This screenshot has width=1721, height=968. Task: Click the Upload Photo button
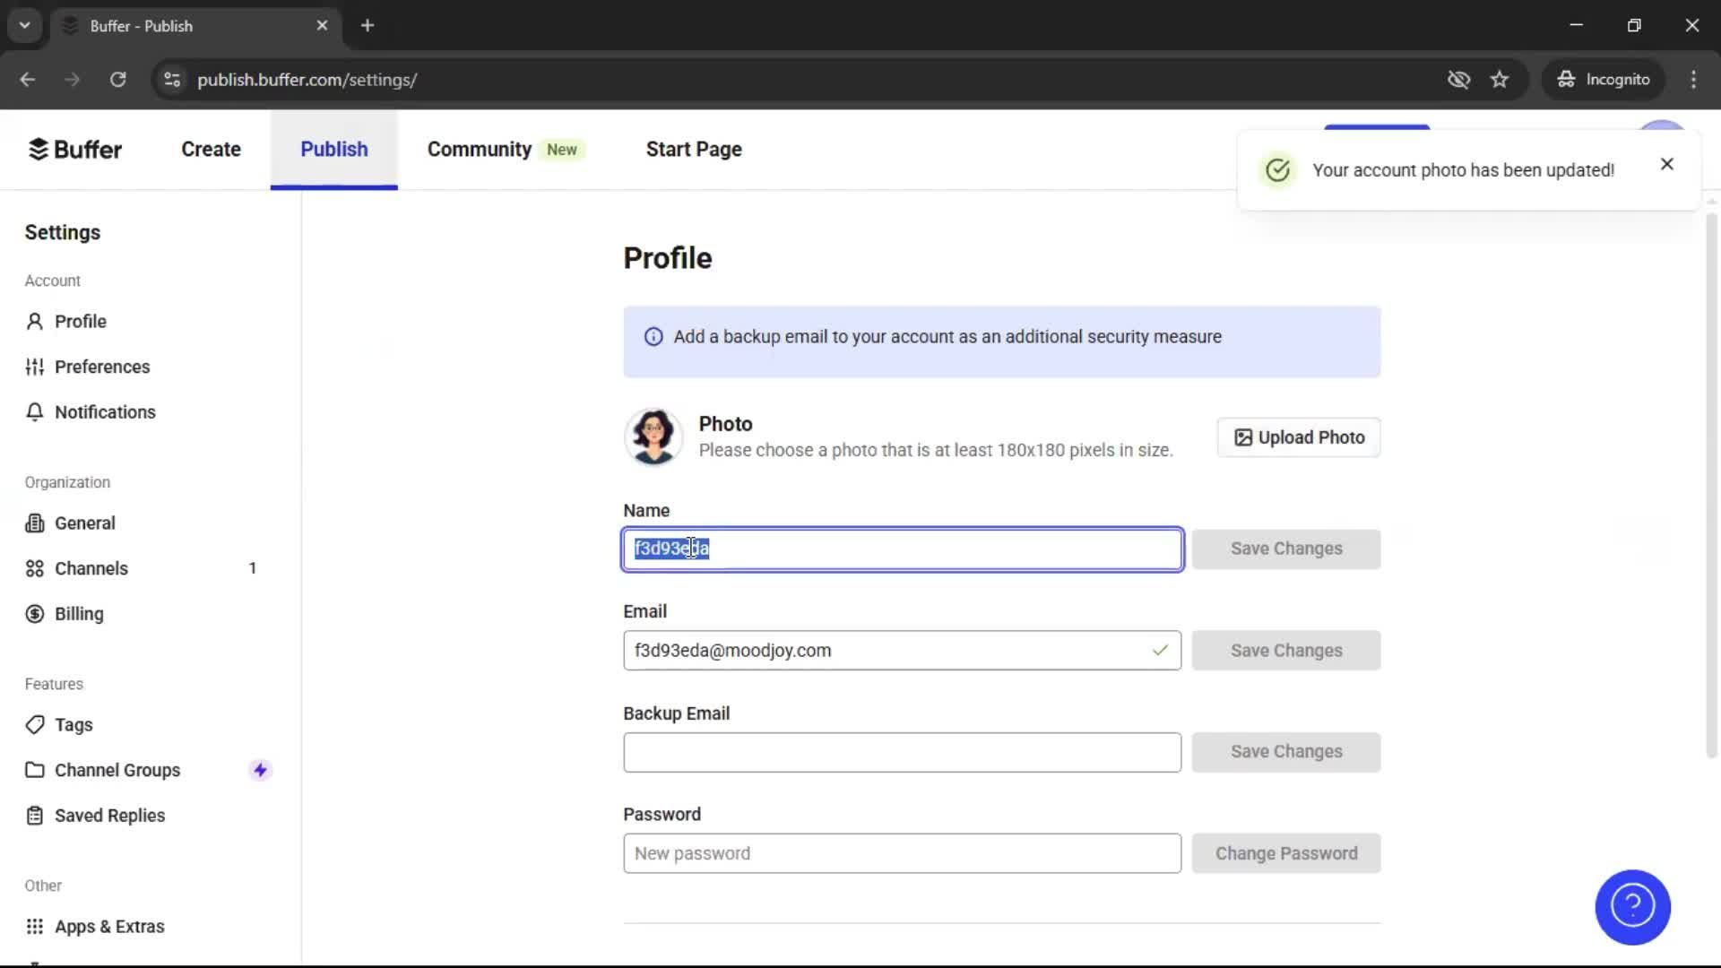1298,437
